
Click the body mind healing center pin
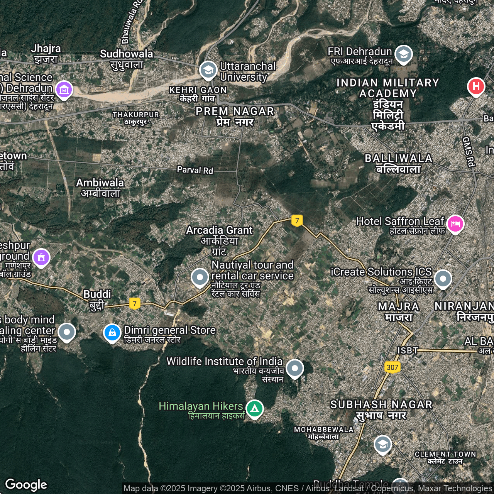pyautogui.click(x=67, y=332)
